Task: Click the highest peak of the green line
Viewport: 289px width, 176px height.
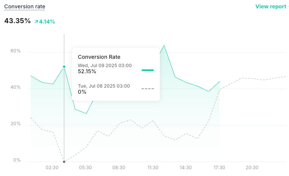Action: (x=164, y=46)
